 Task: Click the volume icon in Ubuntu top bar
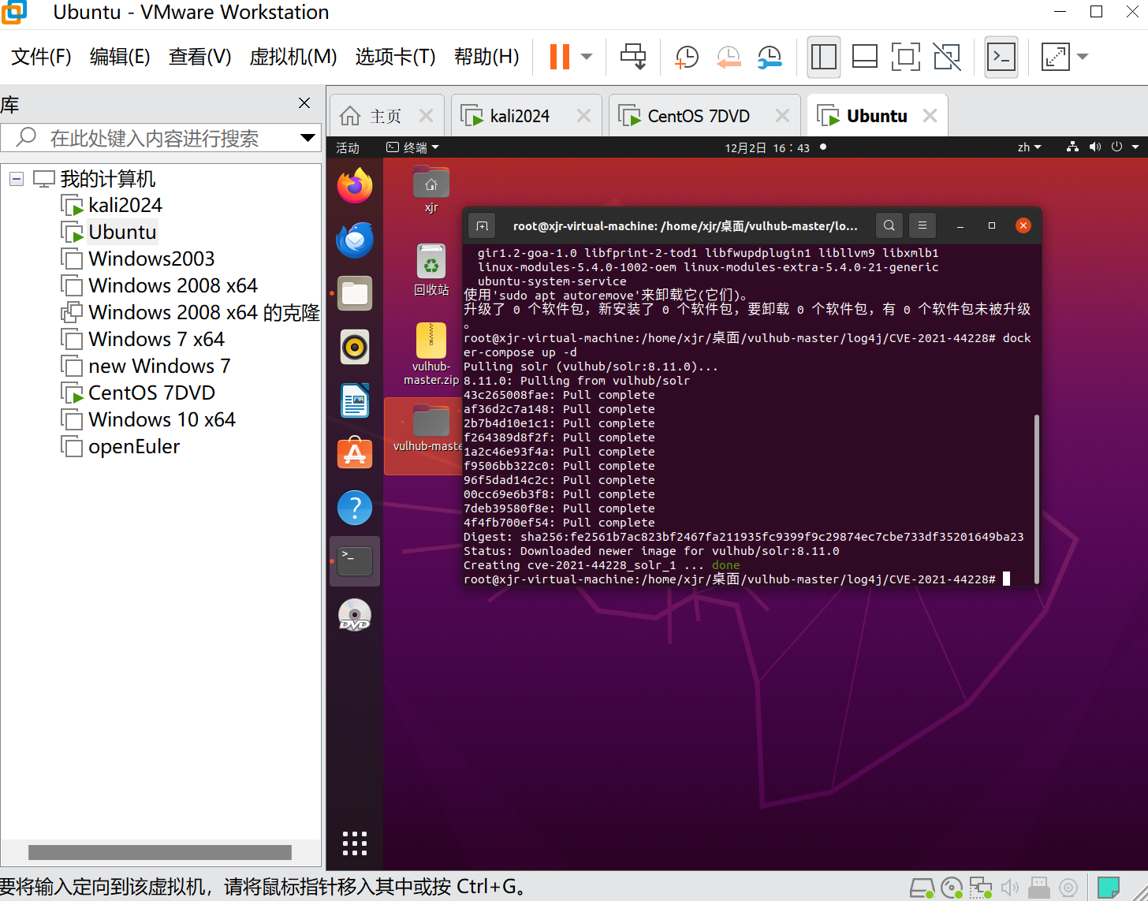click(1095, 147)
